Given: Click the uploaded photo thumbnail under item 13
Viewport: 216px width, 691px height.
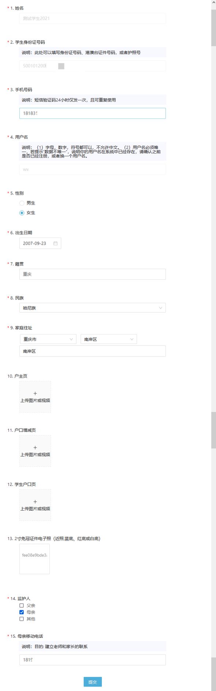Looking at the screenshot, I should [34, 558].
